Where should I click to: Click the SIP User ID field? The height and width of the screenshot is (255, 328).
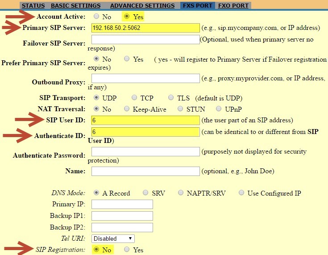pos(145,120)
